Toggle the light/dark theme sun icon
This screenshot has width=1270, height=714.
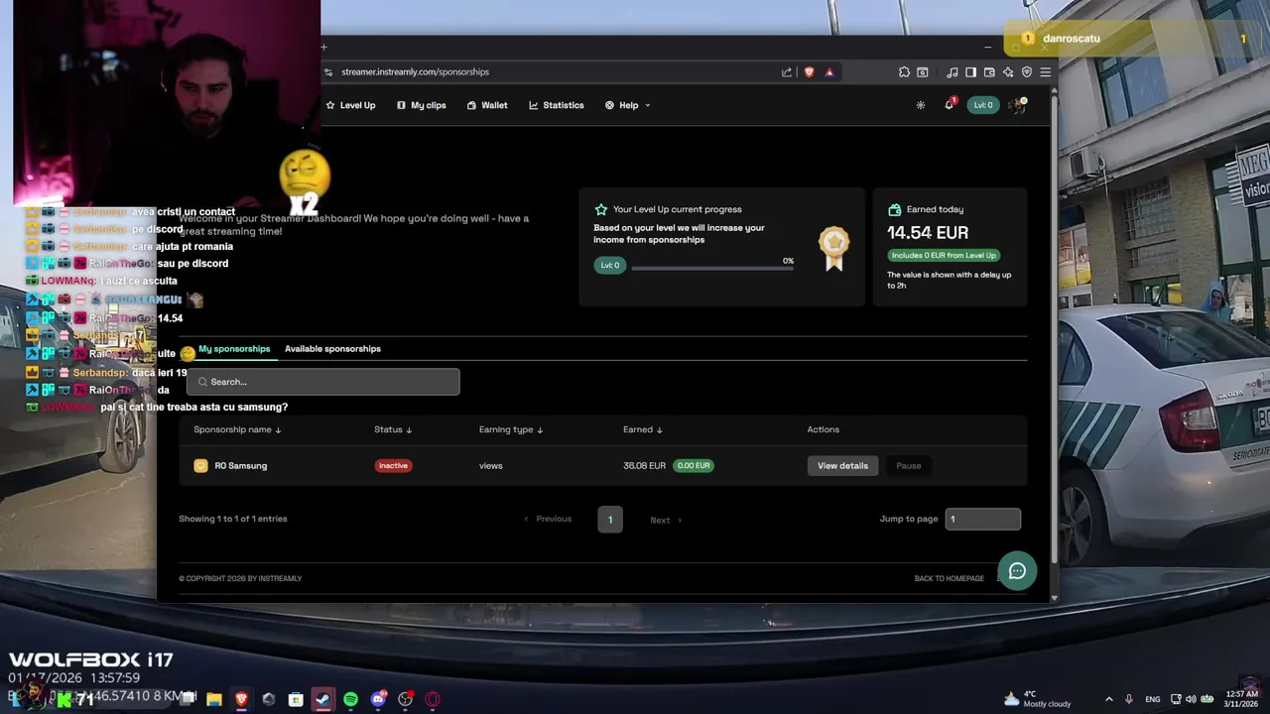pyautogui.click(x=921, y=105)
